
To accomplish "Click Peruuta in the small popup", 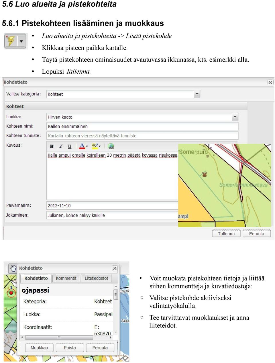I will 100,348.
